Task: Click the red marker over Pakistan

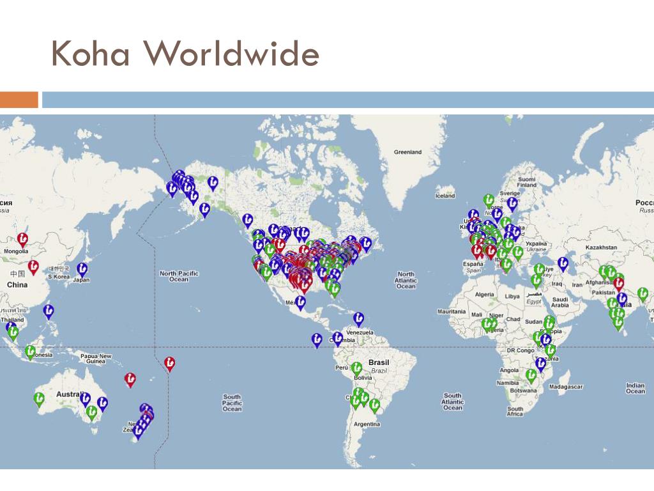Action: [x=618, y=284]
